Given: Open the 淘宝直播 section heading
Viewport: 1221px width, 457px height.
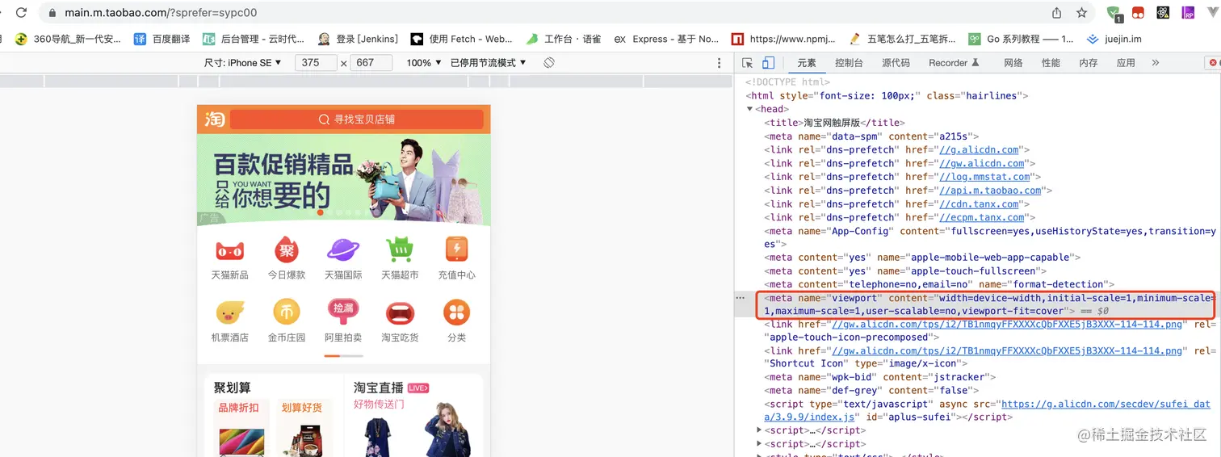Looking at the screenshot, I should (379, 388).
